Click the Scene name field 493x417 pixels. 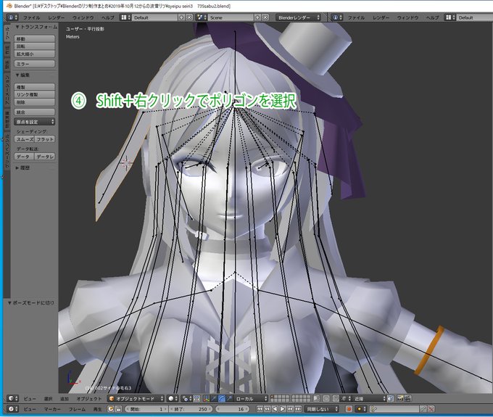pos(231,17)
